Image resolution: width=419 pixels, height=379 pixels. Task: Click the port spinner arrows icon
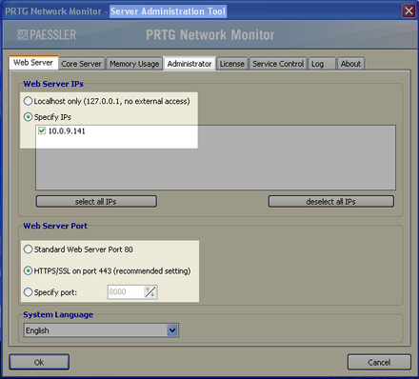coord(150,292)
